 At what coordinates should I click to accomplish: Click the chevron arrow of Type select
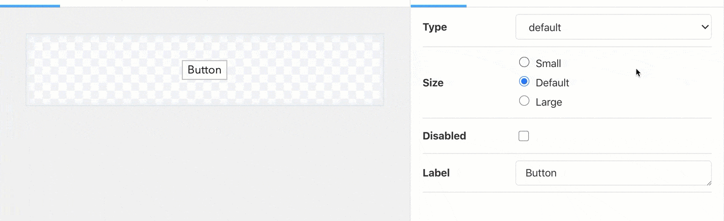pyautogui.click(x=705, y=27)
